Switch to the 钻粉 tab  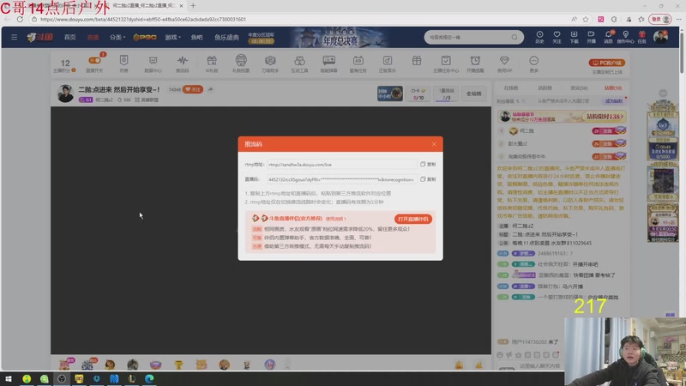point(613,88)
